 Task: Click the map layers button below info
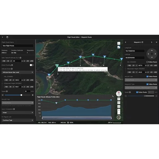119,107
